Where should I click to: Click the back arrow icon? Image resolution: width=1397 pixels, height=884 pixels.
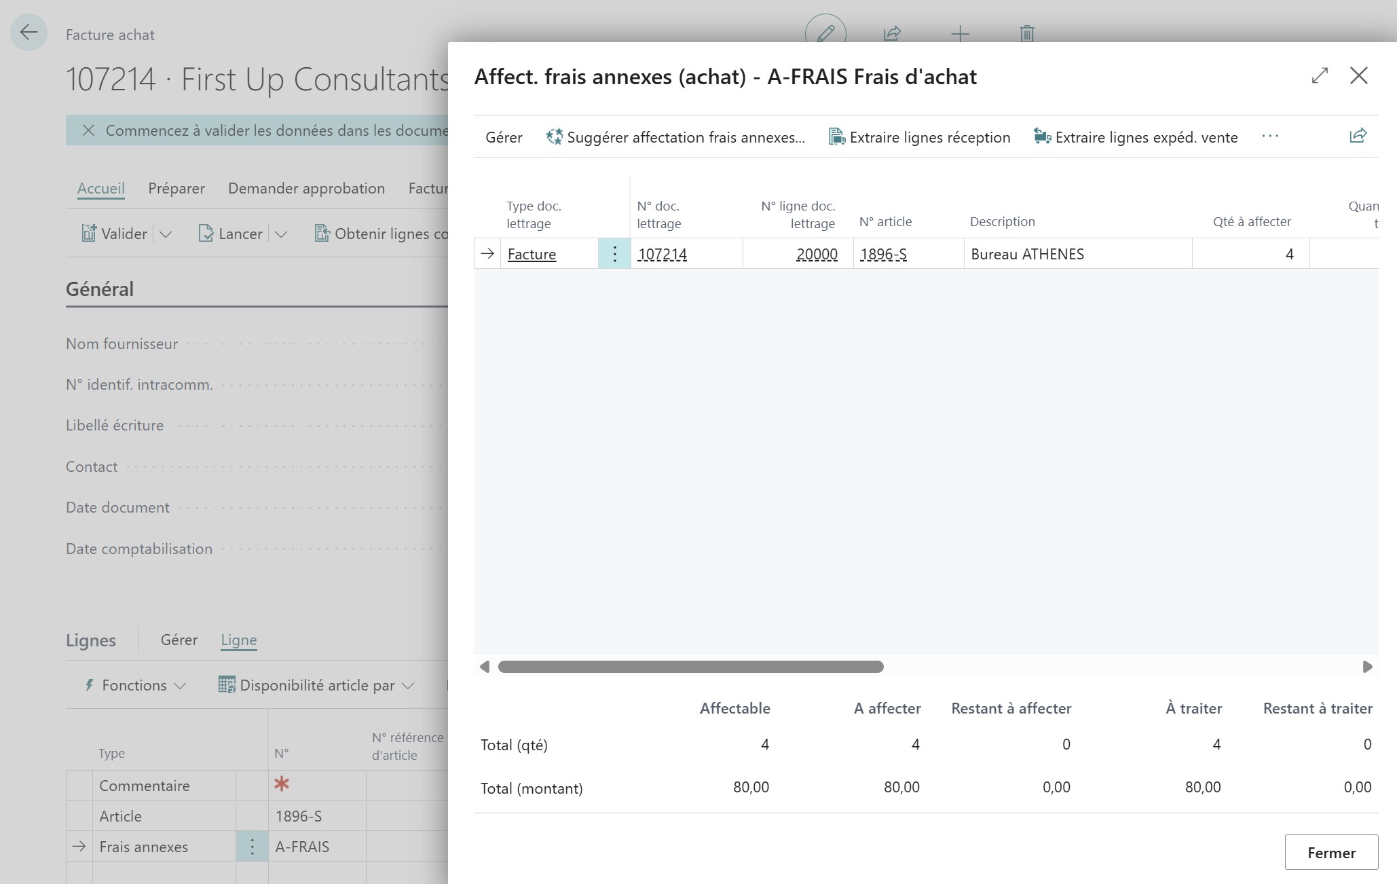(29, 32)
